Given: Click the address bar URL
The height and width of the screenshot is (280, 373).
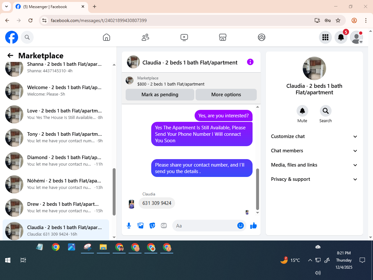Looking at the screenshot, I should [99, 20].
